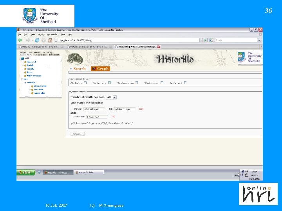
Task: Open the Bookmarks menu
Action: tap(52, 34)
